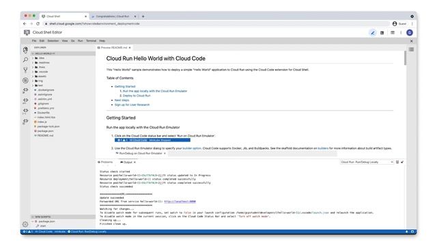Click Cloud Code minikube status bar item

coord(50,232)
